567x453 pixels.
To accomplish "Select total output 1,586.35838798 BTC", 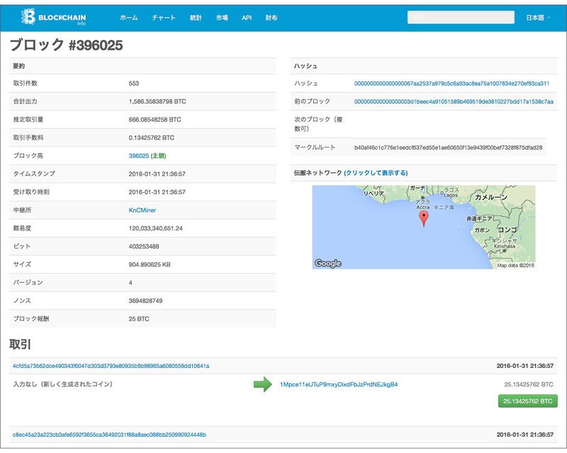I will click(x=157, y=101).
